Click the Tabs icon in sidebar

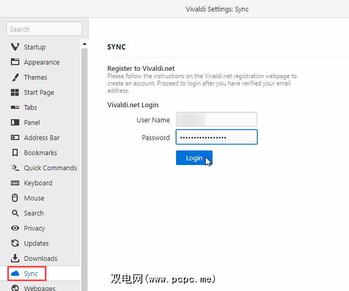point(15,107)
